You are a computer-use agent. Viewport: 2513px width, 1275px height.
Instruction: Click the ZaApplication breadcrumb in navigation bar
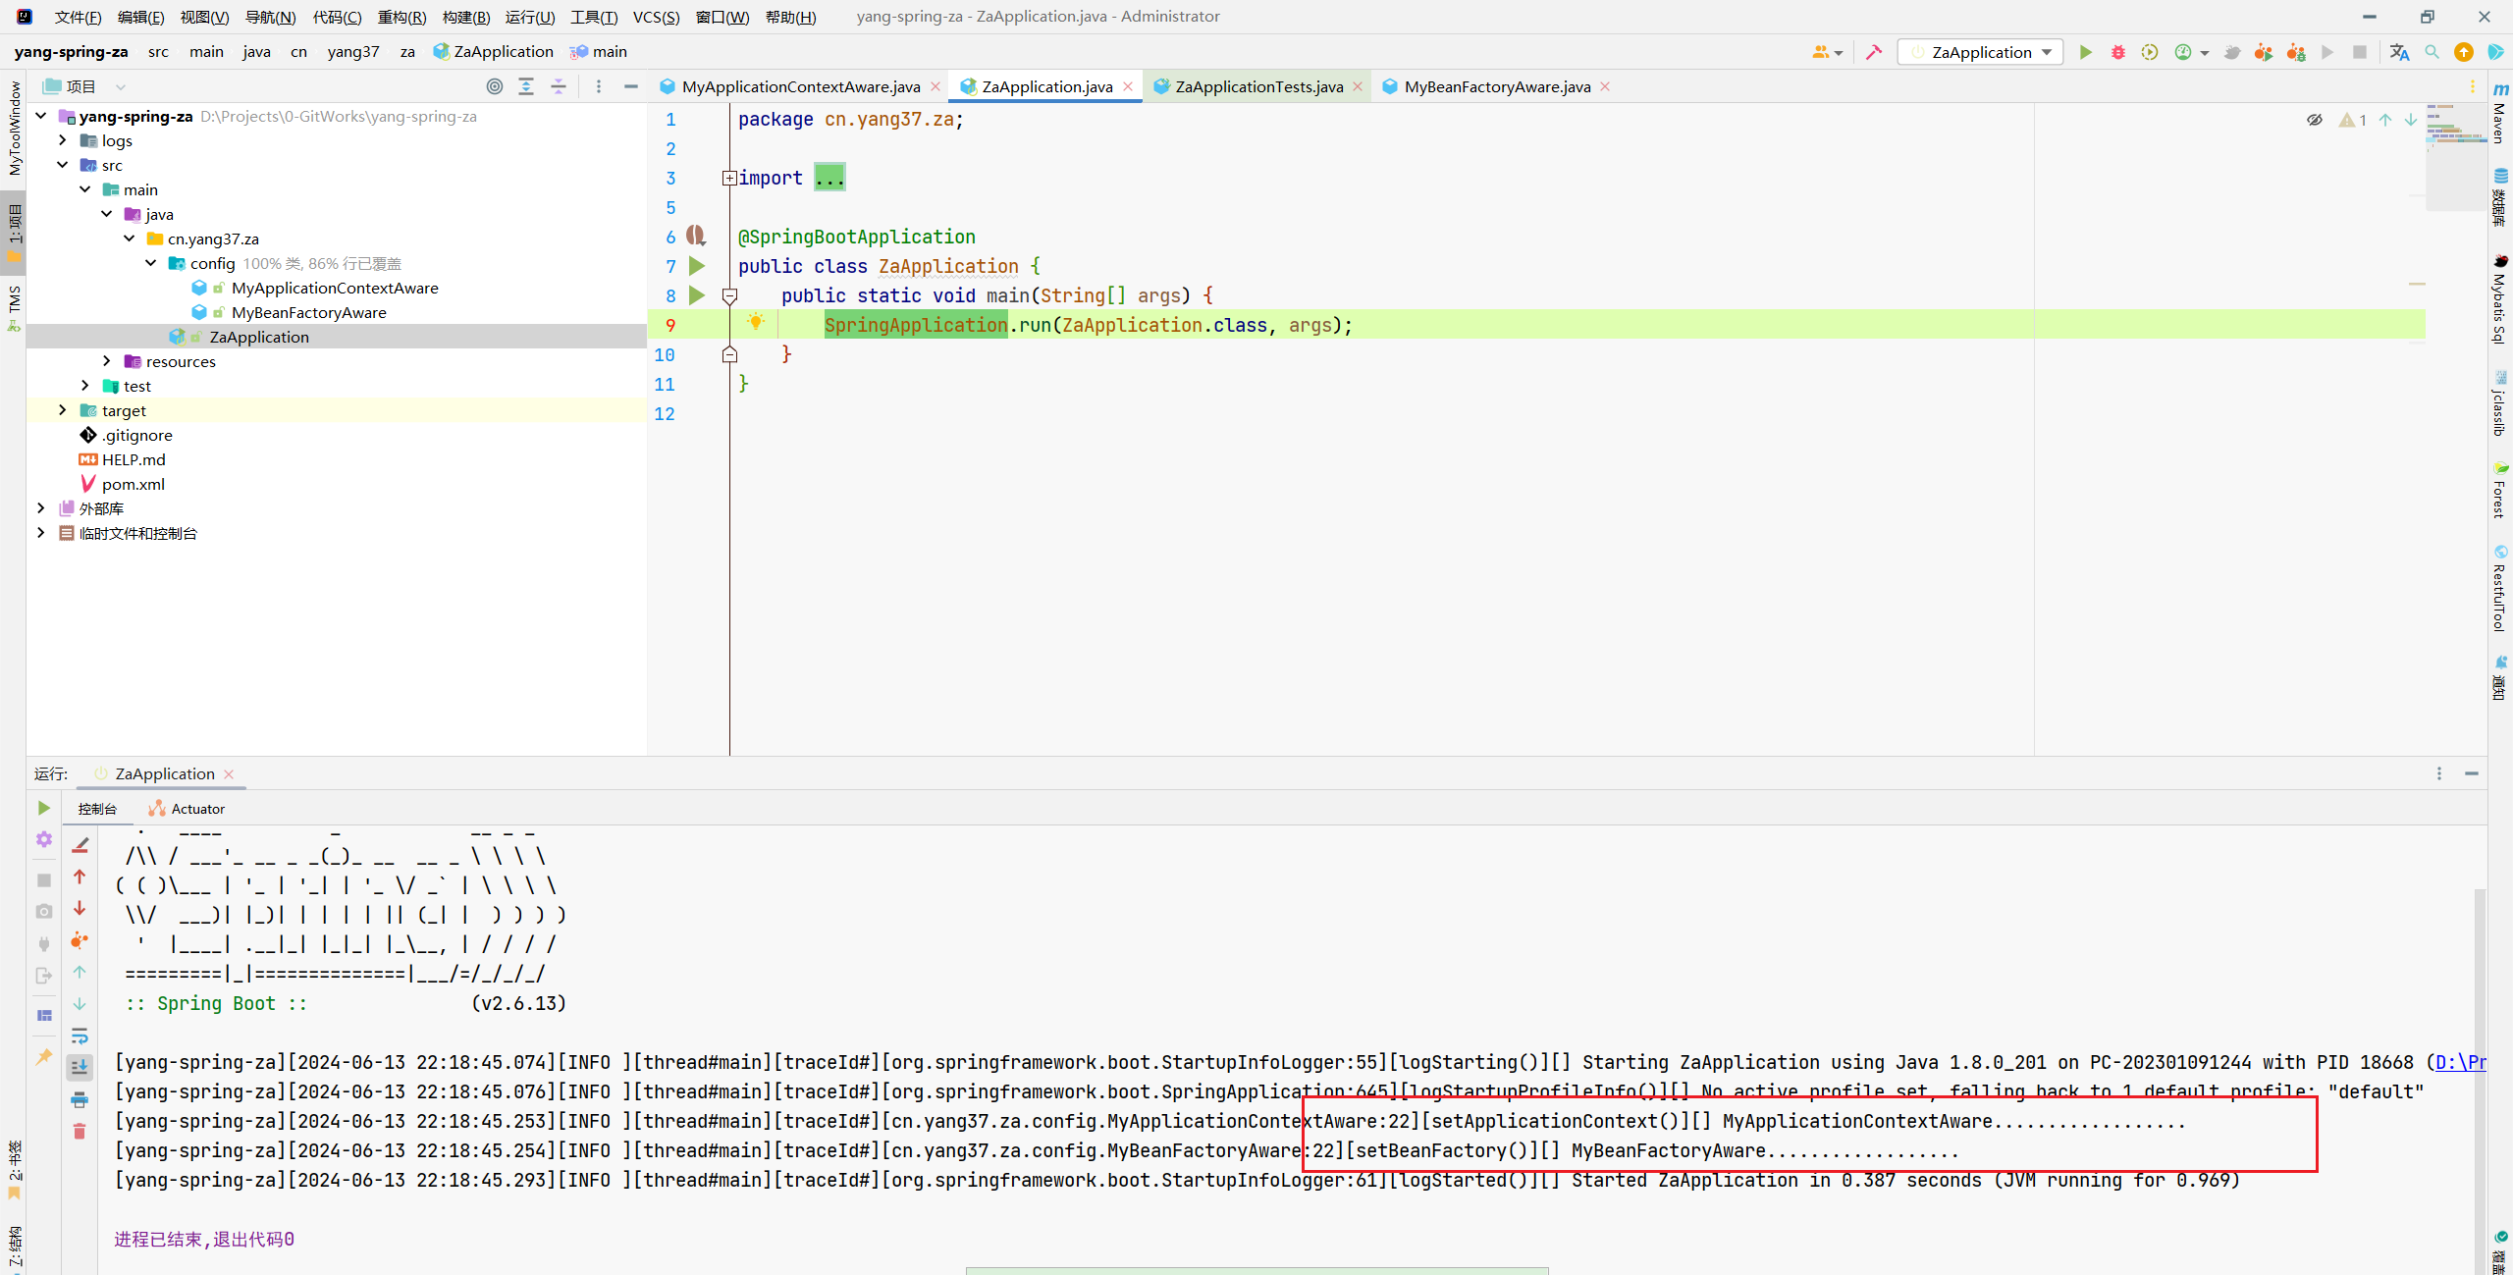pos(494,52)
